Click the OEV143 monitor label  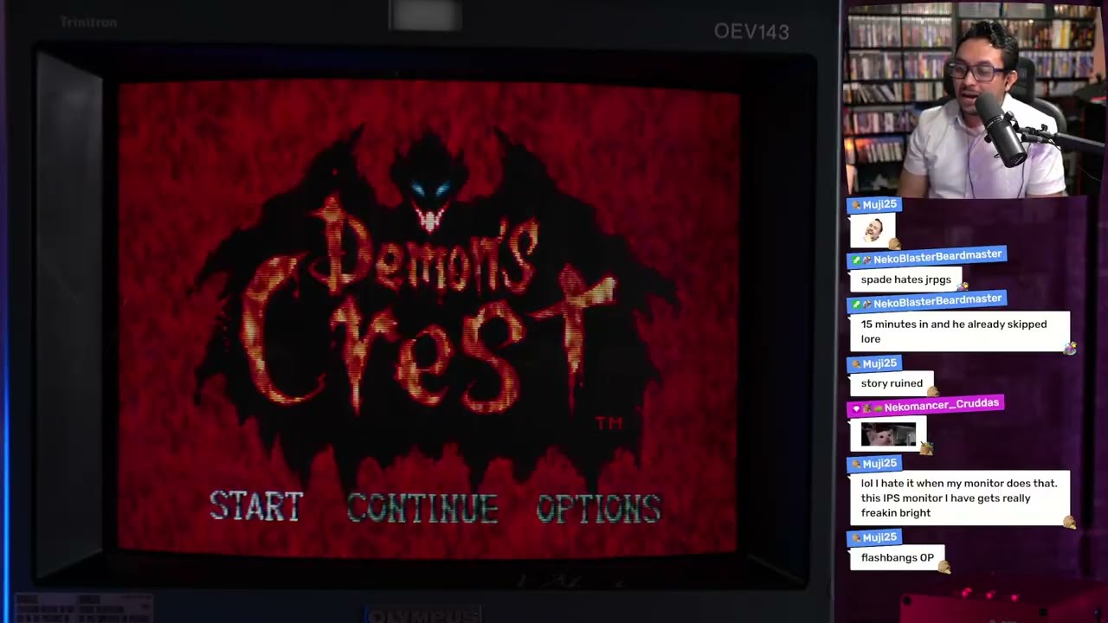(x=751, y=32)
